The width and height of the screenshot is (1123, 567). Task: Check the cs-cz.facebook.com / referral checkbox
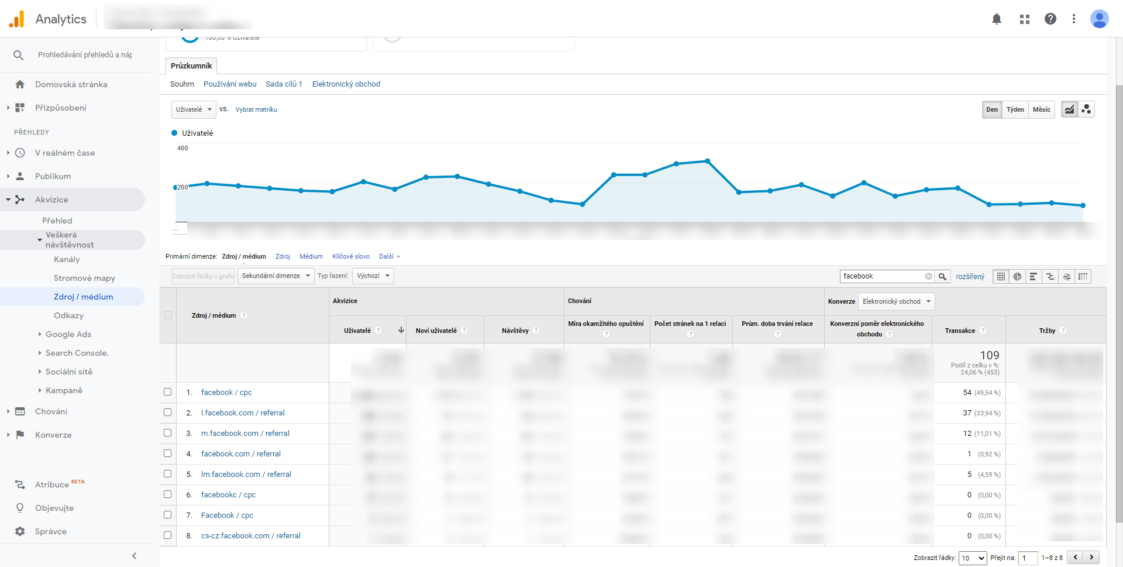coord(167,535)
